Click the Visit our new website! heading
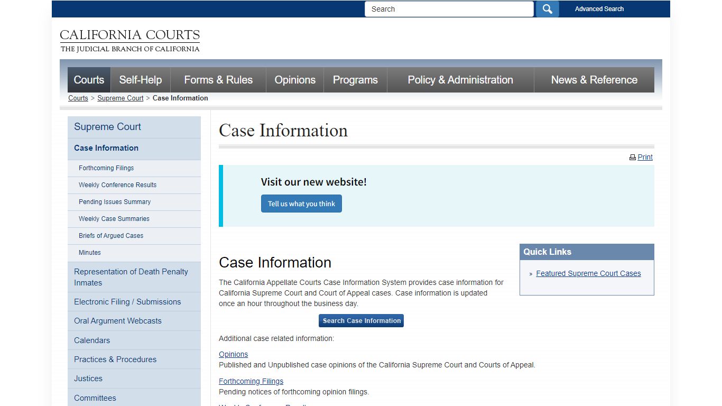 click(313, 182)
